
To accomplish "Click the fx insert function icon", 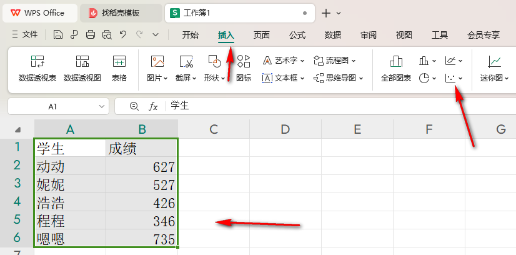I will tap(153, 106).
